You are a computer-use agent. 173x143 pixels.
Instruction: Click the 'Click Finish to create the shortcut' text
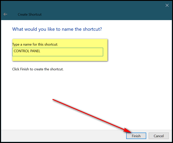pyautogui.click(x=38, y=69)
